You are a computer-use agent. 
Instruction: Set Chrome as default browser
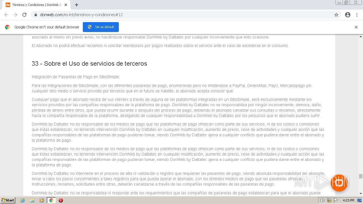(x=101, y=27)
